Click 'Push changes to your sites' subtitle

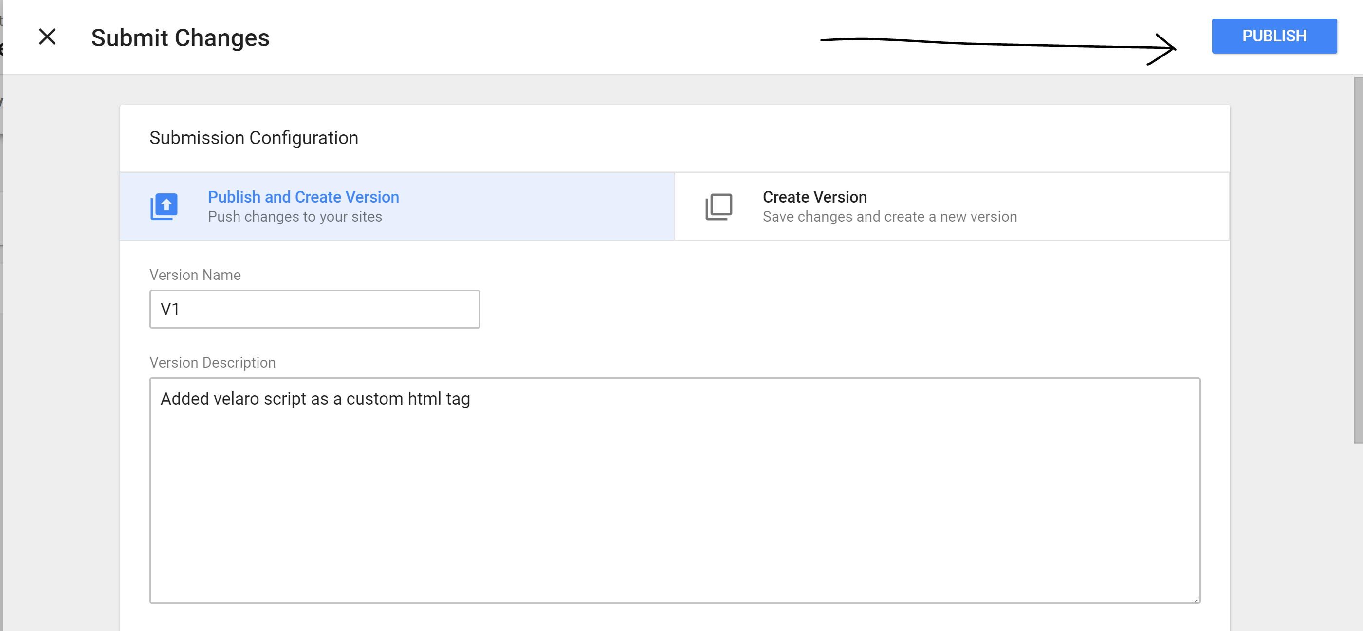[295, 217]
